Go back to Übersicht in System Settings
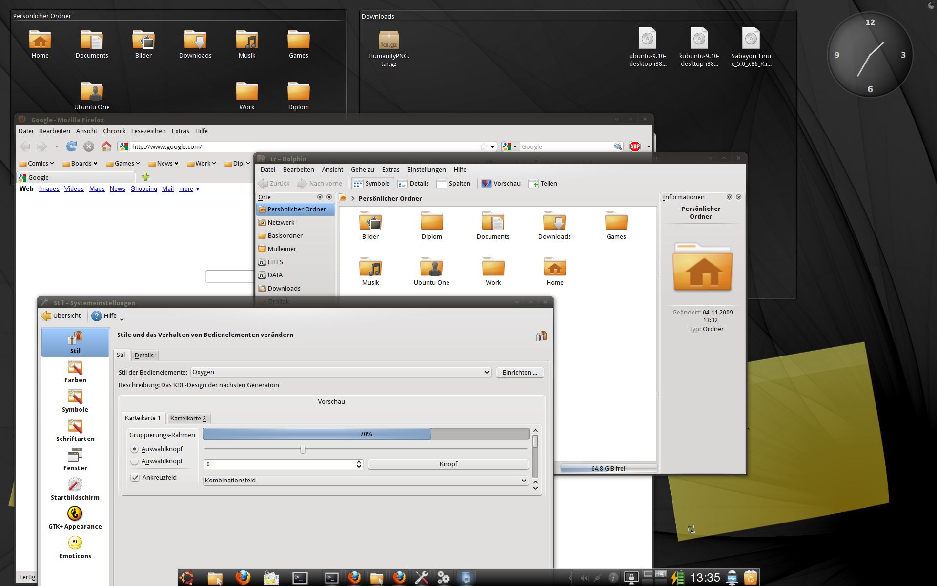Image resolution: width=937 pixels, height=586 pixels. click(x=61, y=316)
